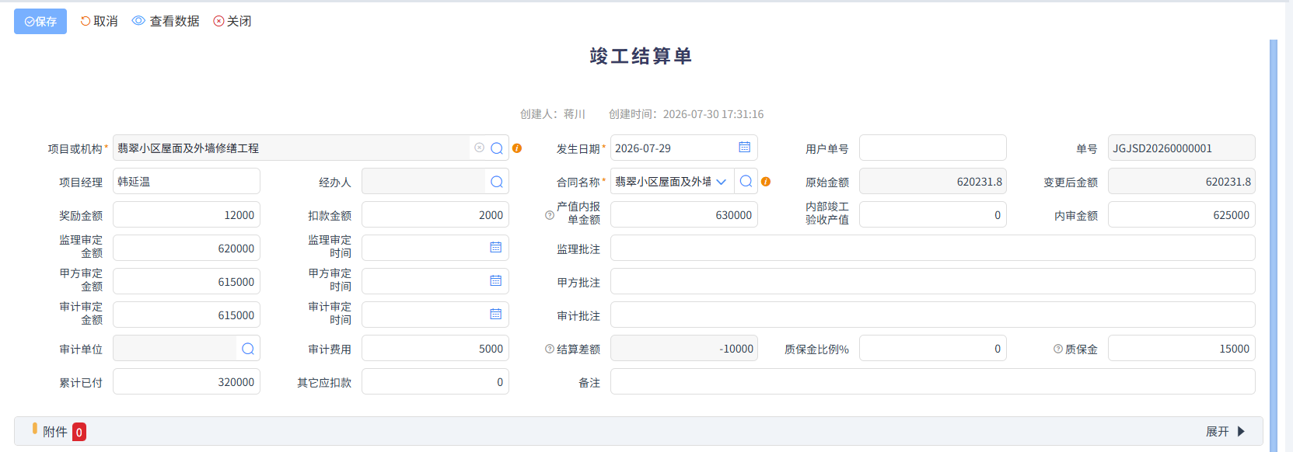
Task: Click the 内审金额 field showing 625000
Action: (1182, 214)
